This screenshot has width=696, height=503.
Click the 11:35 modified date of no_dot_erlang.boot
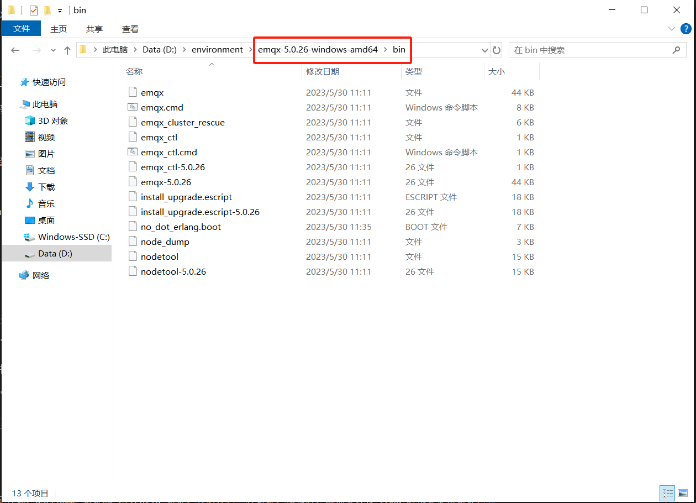coord(339,227)
